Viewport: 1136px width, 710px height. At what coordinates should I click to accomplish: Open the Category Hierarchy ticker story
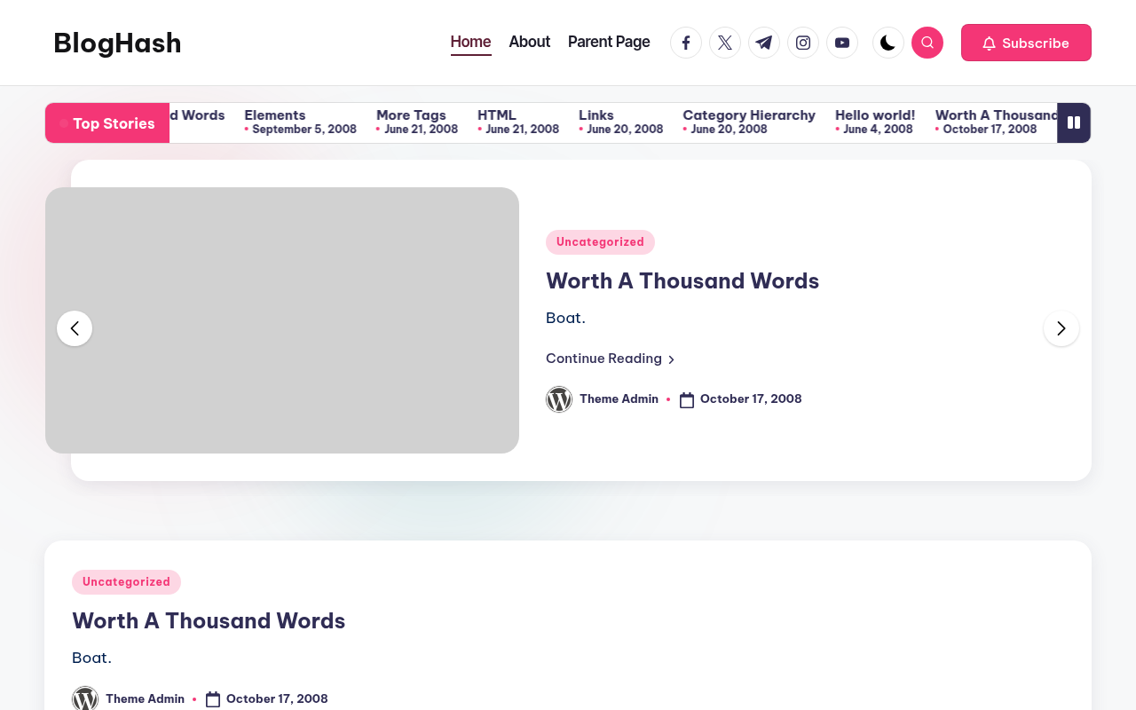[749, 115]
